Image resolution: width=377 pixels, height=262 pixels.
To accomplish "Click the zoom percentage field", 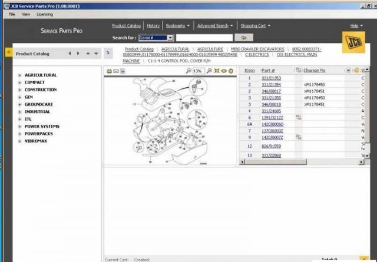I will [x=199, y=71].
